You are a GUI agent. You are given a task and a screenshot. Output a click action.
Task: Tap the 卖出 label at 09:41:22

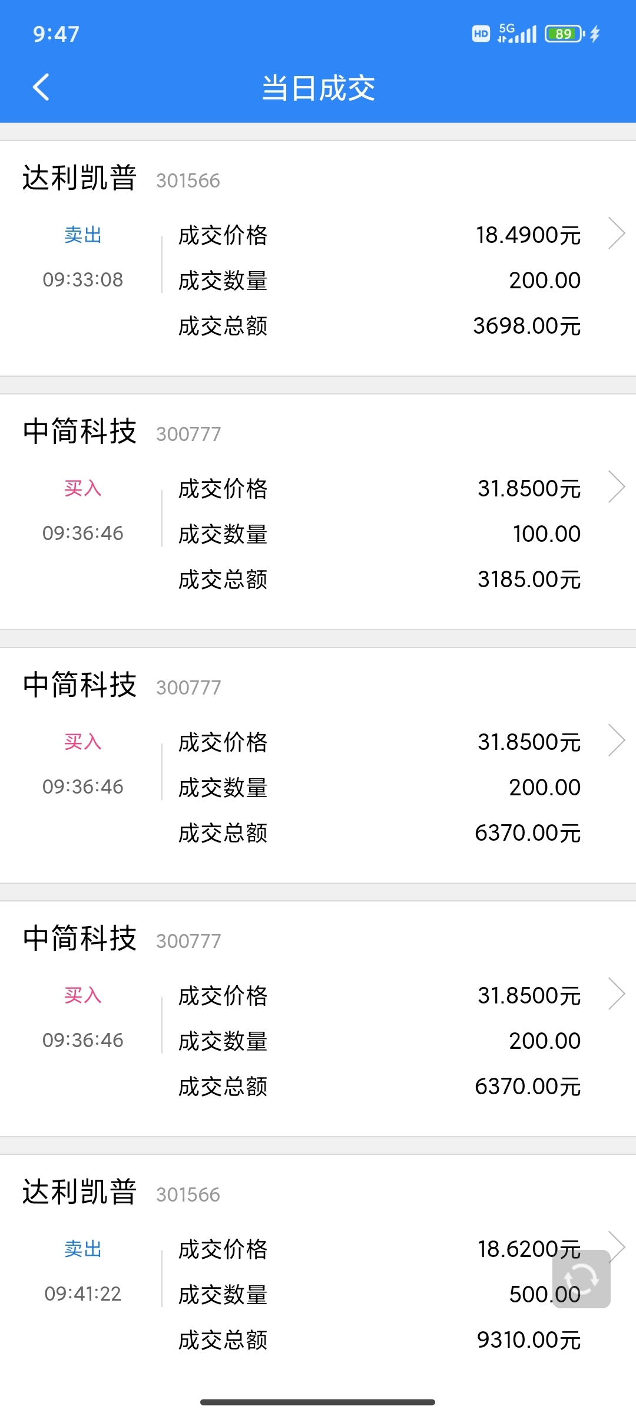tap(83, 1249)
